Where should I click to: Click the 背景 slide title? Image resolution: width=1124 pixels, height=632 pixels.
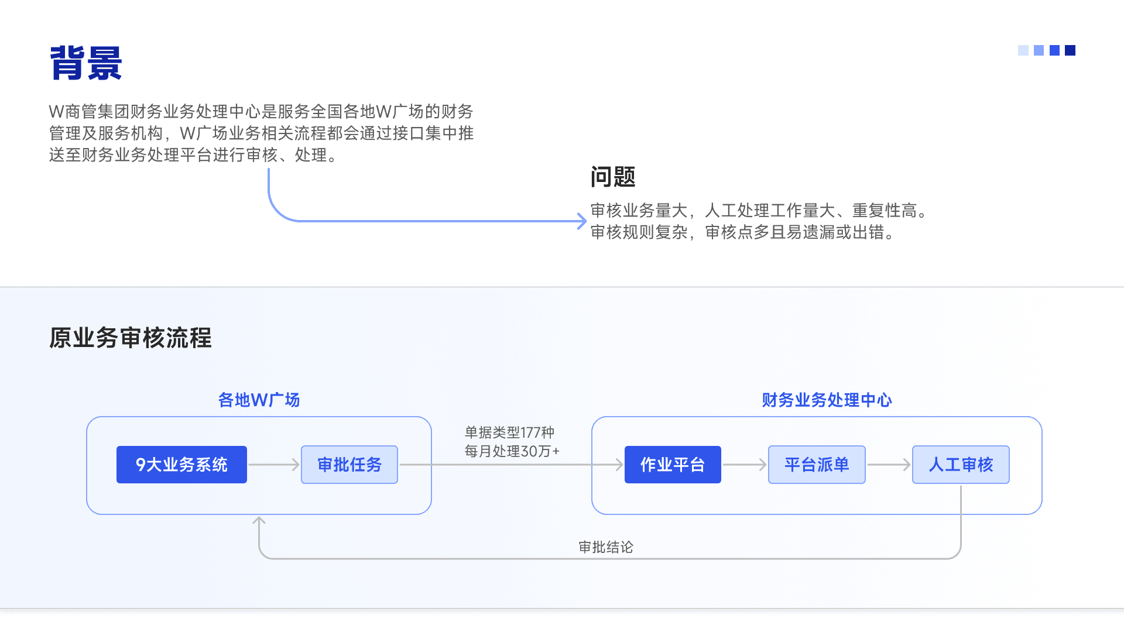[86, 63]
